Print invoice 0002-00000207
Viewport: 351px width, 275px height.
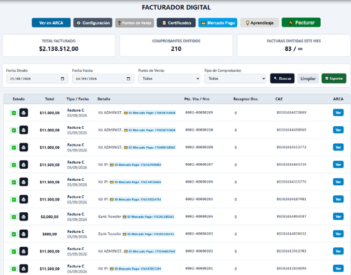coord(23,164)
